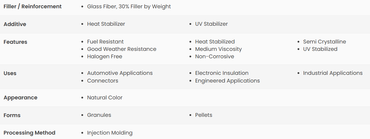Select the Halogen Free feature

click(x=105, y=56)
